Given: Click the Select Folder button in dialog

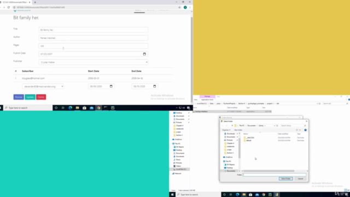Looking at the screenshot, I should [x=285, y=179].
